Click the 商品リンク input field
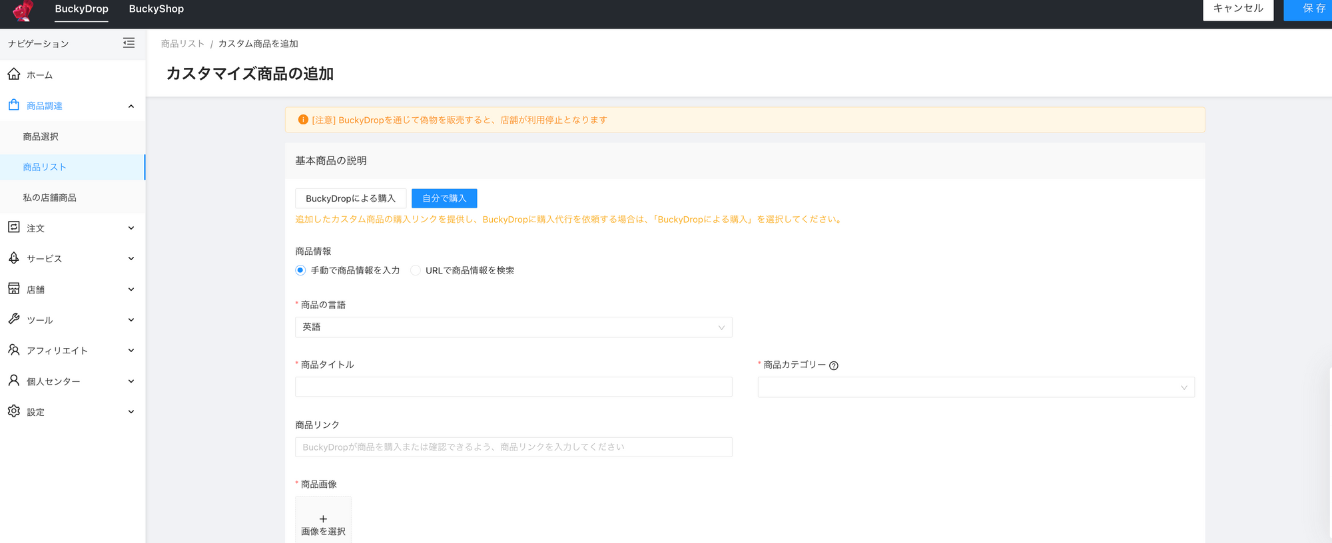 point(513,447)
